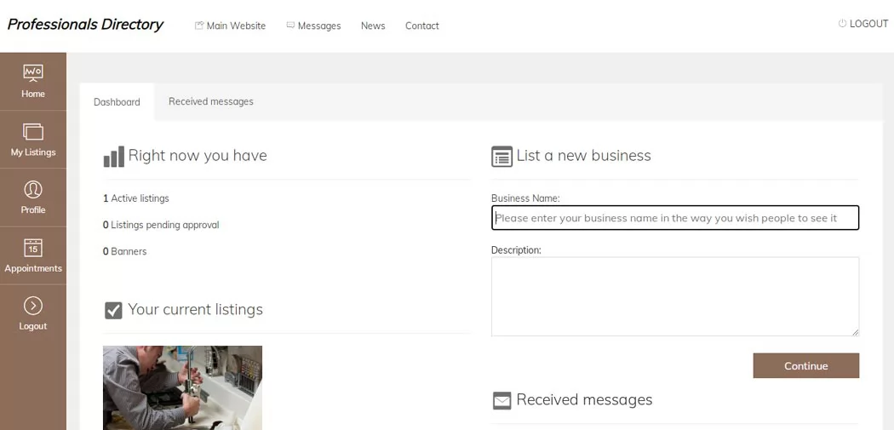Open News in top navigation
This screenshot has height=430, width=894.
(x=373, y=26)
